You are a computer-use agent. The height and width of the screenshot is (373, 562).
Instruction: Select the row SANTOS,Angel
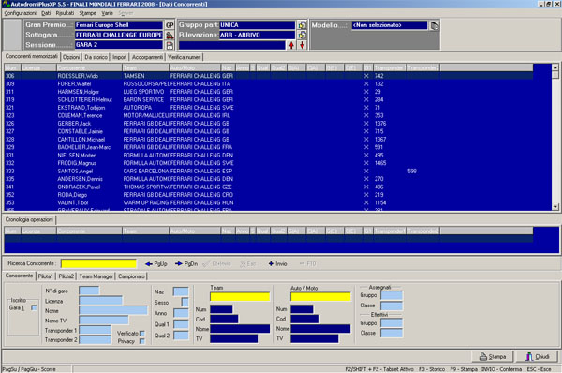point(269,172)
